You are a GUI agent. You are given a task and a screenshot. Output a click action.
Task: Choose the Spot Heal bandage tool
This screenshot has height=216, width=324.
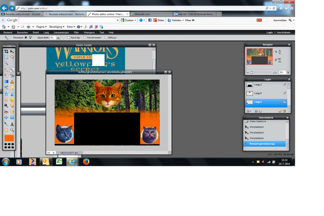tap(12, 112)
